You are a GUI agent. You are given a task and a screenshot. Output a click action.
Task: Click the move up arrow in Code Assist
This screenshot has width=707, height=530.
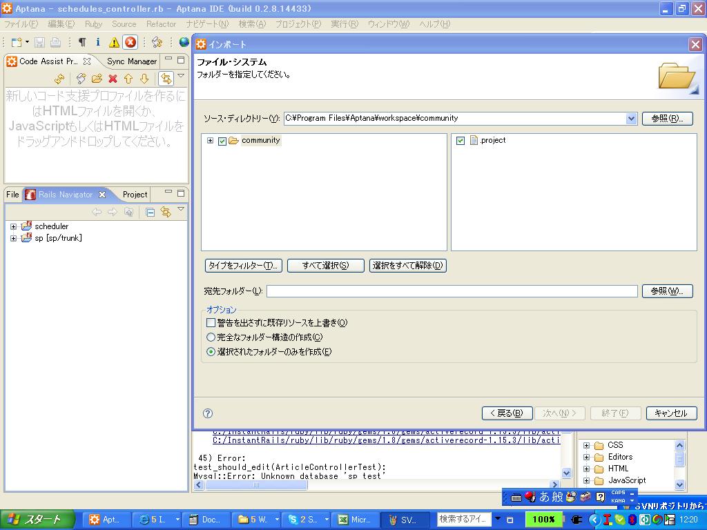pos(128,79)
